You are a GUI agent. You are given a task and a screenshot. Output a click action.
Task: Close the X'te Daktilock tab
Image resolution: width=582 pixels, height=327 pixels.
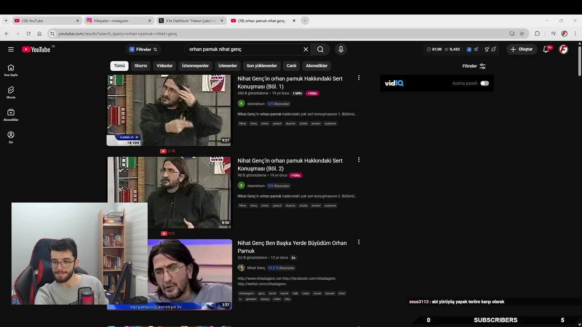222,20
